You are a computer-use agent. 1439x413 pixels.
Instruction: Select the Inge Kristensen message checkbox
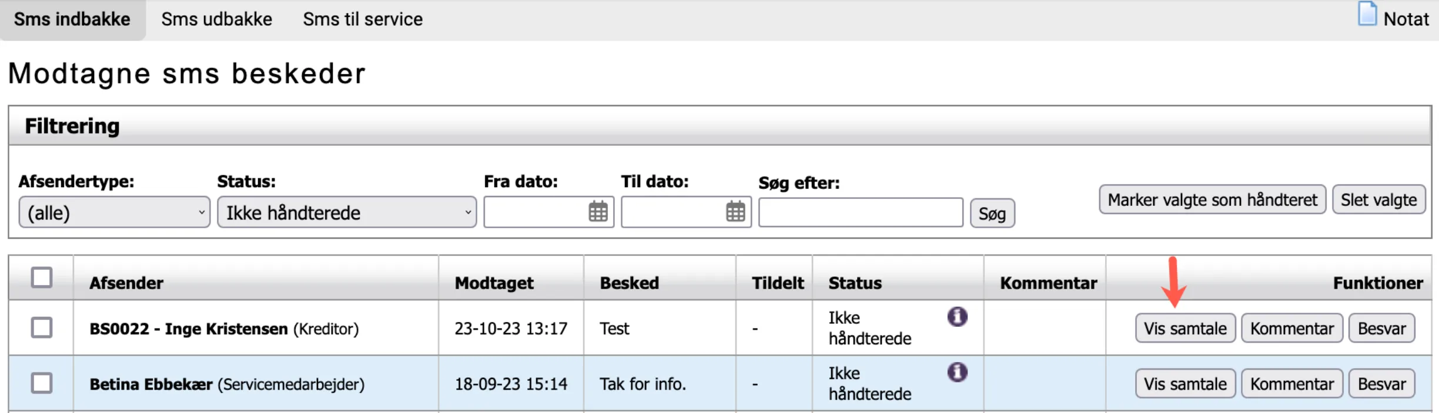tap(42, 327)
